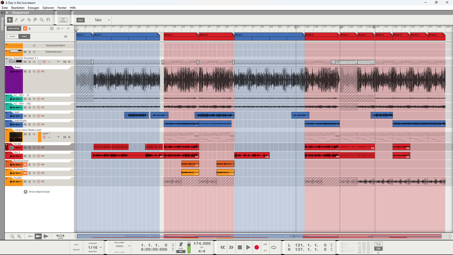The width and height of the screenshot is (453, 255).
Task: Open the Lane 1 dropdown arrow
Action: (x=58, y=137)
